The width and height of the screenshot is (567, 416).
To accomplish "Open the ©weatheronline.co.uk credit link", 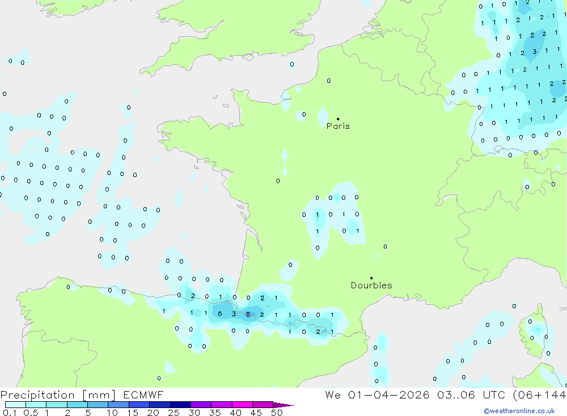I will click(519, 411).
